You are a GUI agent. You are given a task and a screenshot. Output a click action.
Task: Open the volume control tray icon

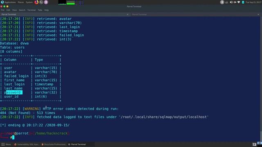coord(231,2)
